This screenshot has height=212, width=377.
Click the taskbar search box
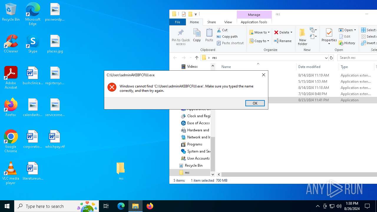[x=57, y=206]
